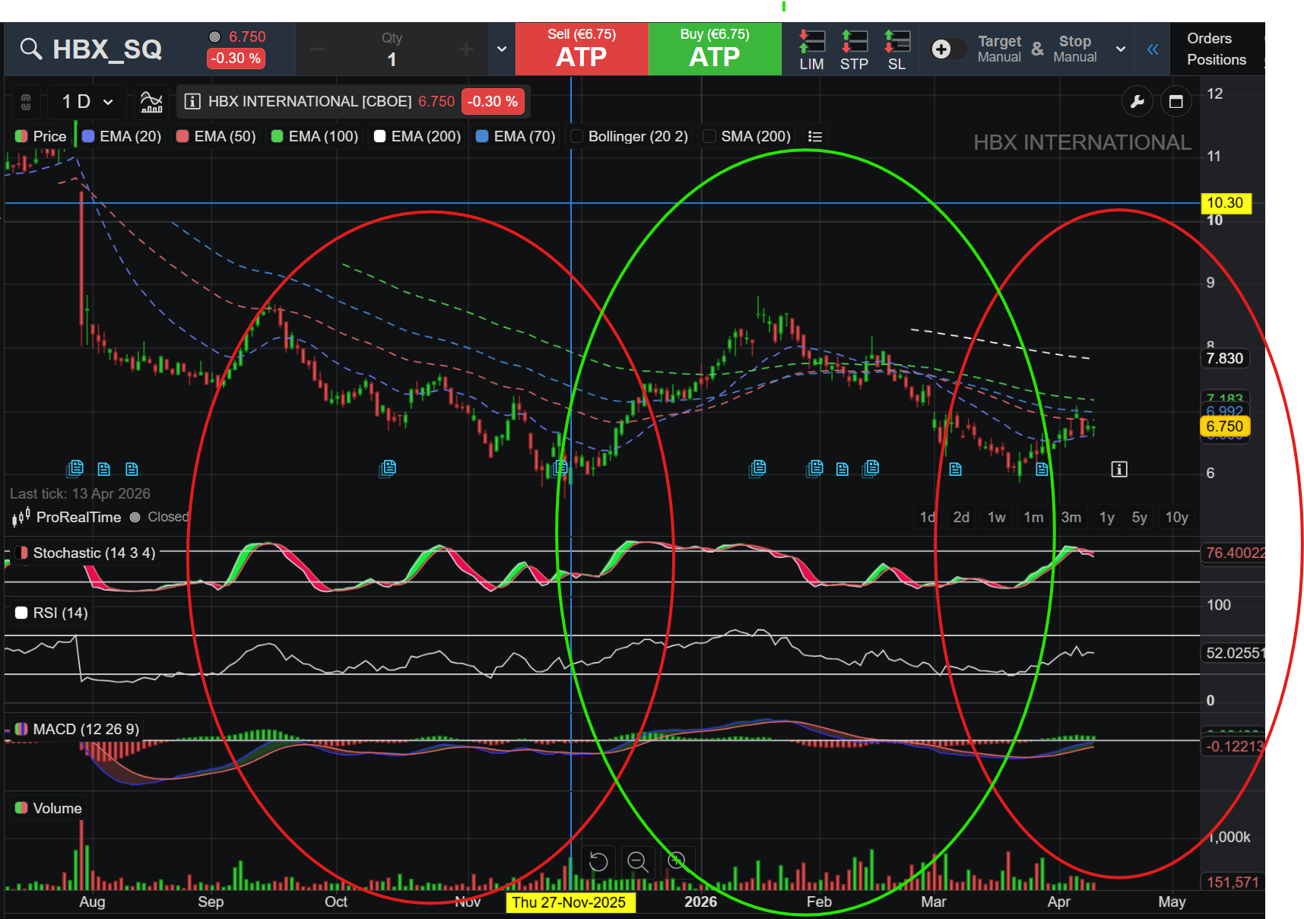
Task: Enable the SMA (200) indicator
Action: [x=747, y=136]
